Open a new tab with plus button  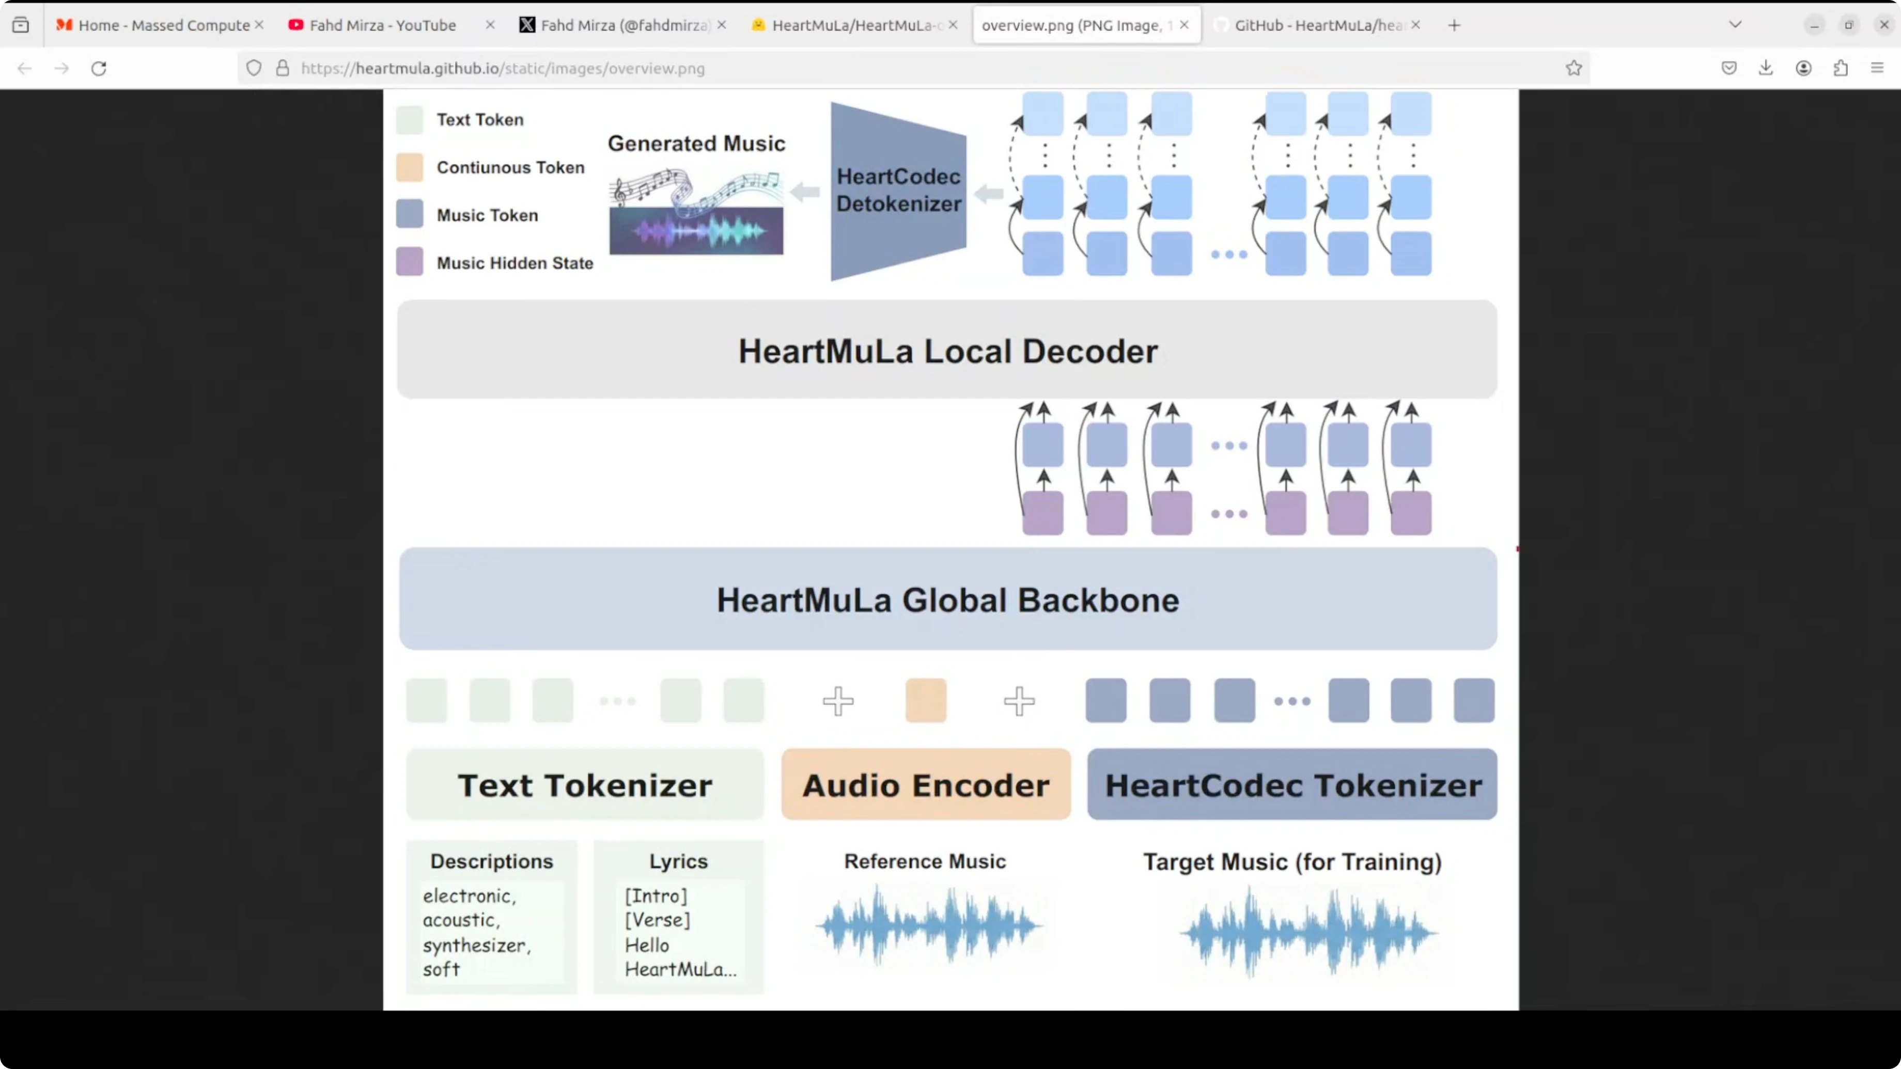click(1454, 25)
